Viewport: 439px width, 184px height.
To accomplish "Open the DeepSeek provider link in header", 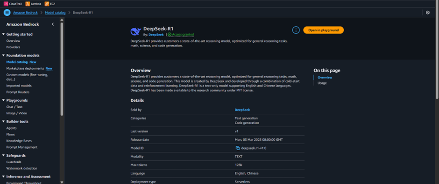I will click(x=156, y=35).
